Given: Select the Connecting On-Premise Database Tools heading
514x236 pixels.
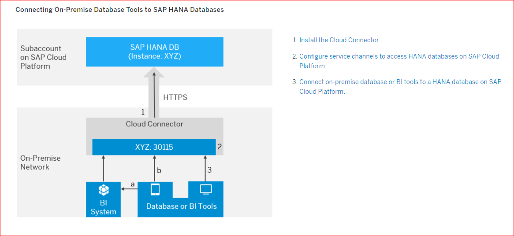Looking at the screenshot, I should point(119,10).
